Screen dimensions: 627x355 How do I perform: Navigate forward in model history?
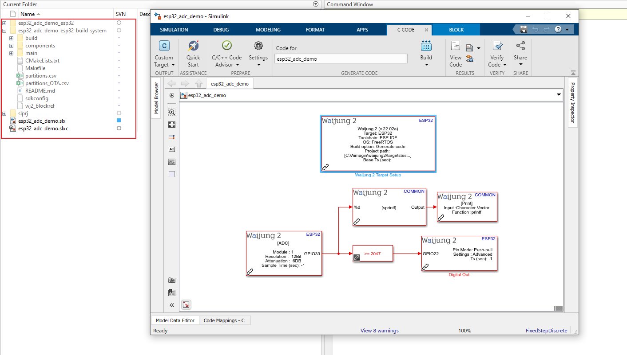point(185,83)
